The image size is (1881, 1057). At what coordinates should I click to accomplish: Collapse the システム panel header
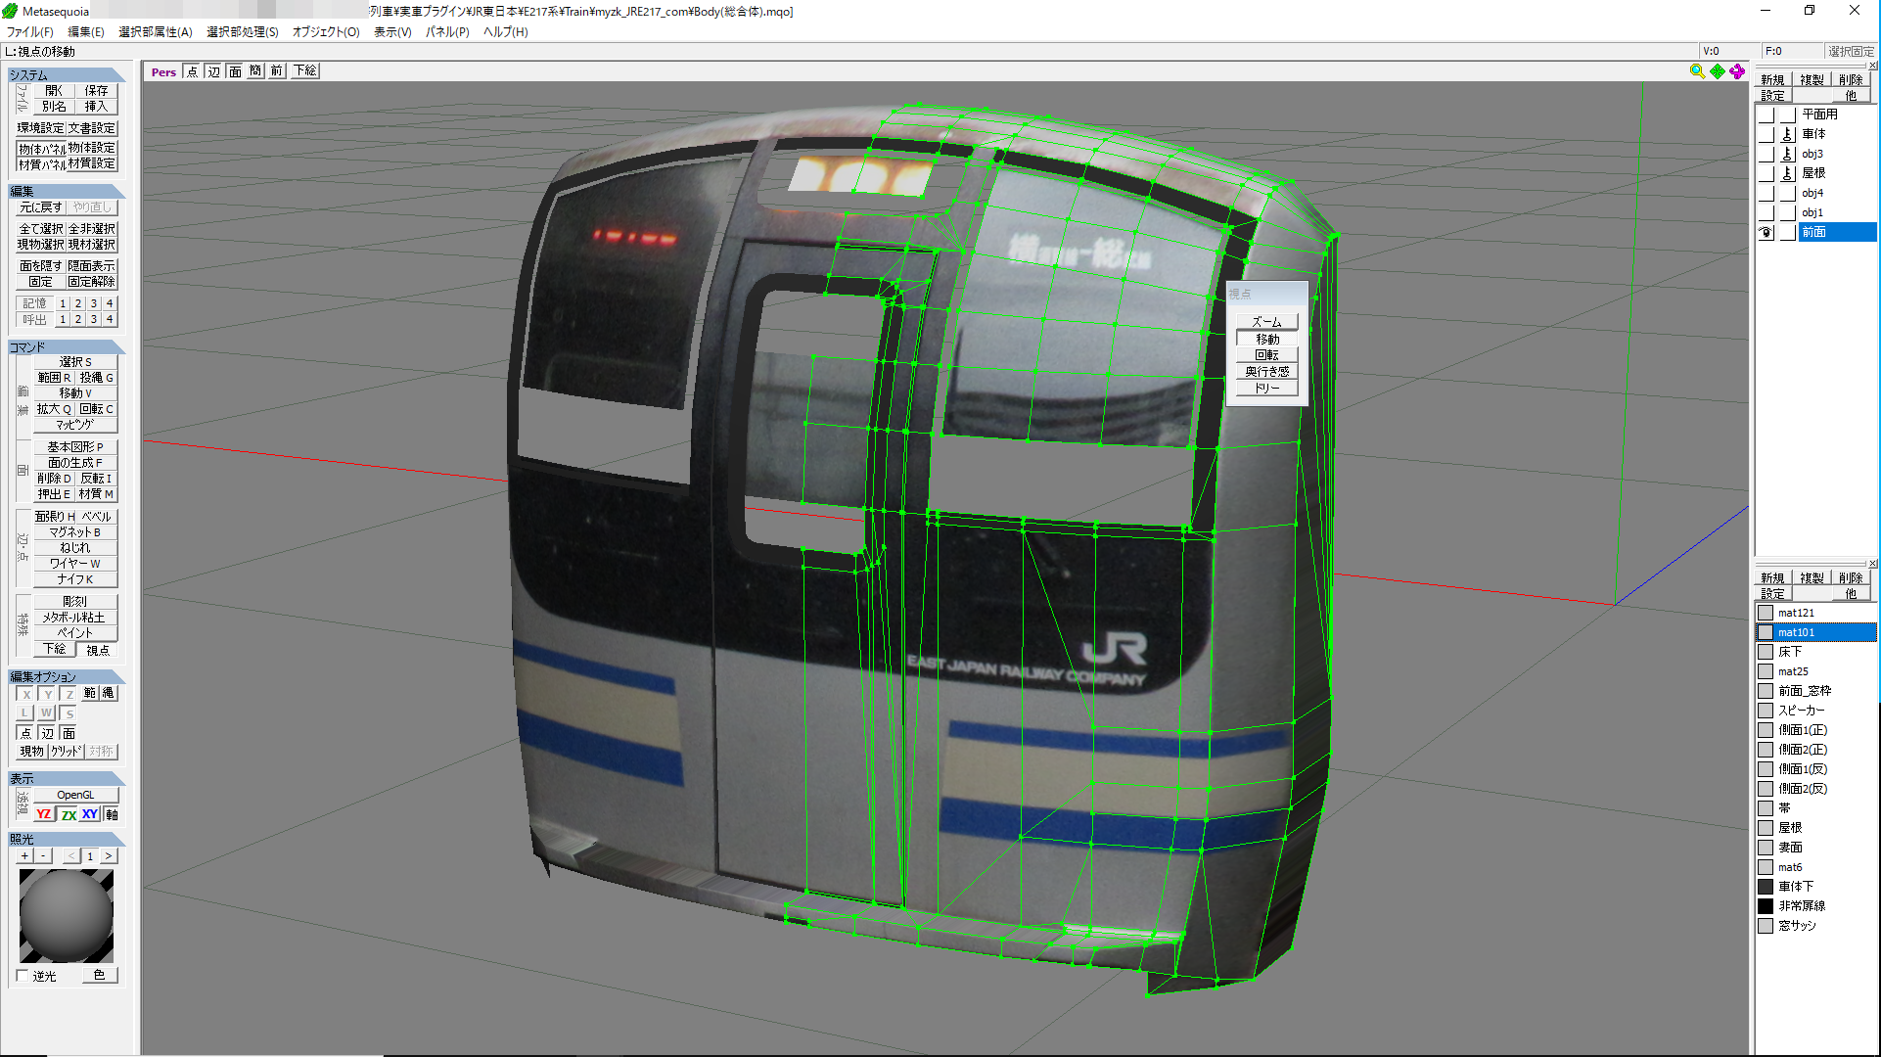coord(66,74)
